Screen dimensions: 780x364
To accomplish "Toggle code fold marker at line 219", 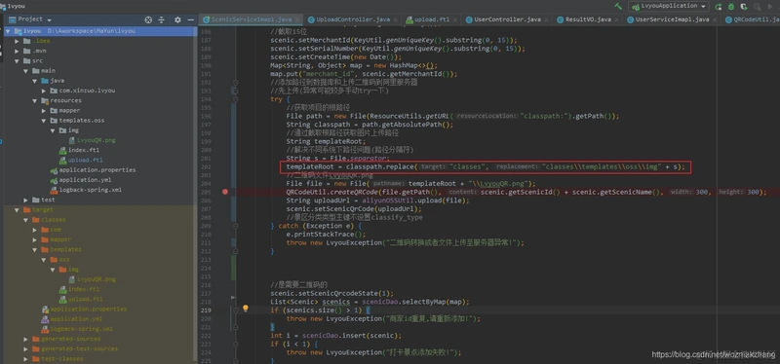I will pos(235,309).
